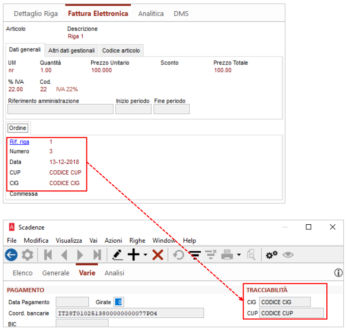348x332 pixels.
Task: Delete record with red X icon
Action: click(x=158, y=255)
